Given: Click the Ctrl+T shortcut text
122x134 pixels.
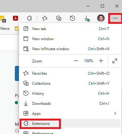Looking at the screenshot, I should point(104,29).
